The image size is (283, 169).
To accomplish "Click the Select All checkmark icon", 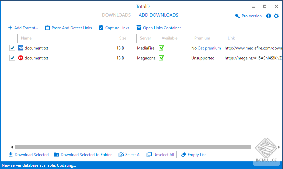I will point(121,154).
